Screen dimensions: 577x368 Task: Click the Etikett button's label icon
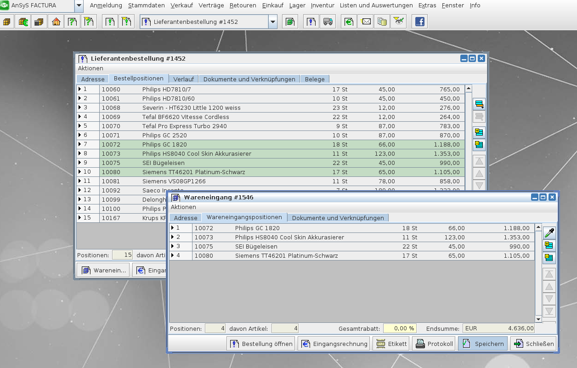381,344
